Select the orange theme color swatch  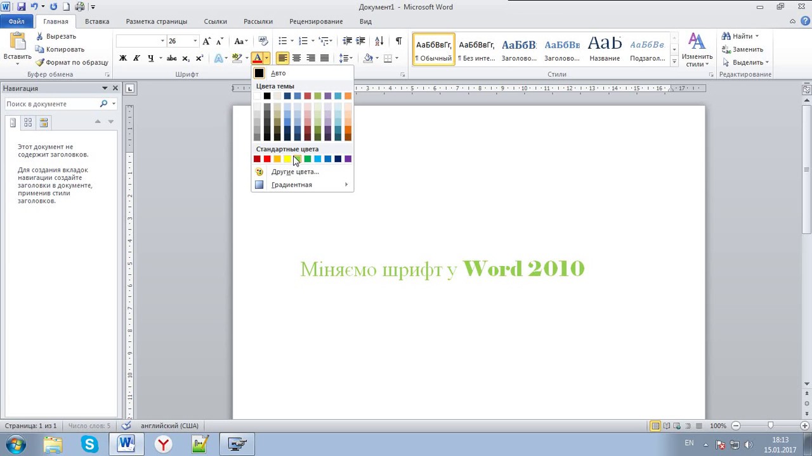[x=348, y=96]
